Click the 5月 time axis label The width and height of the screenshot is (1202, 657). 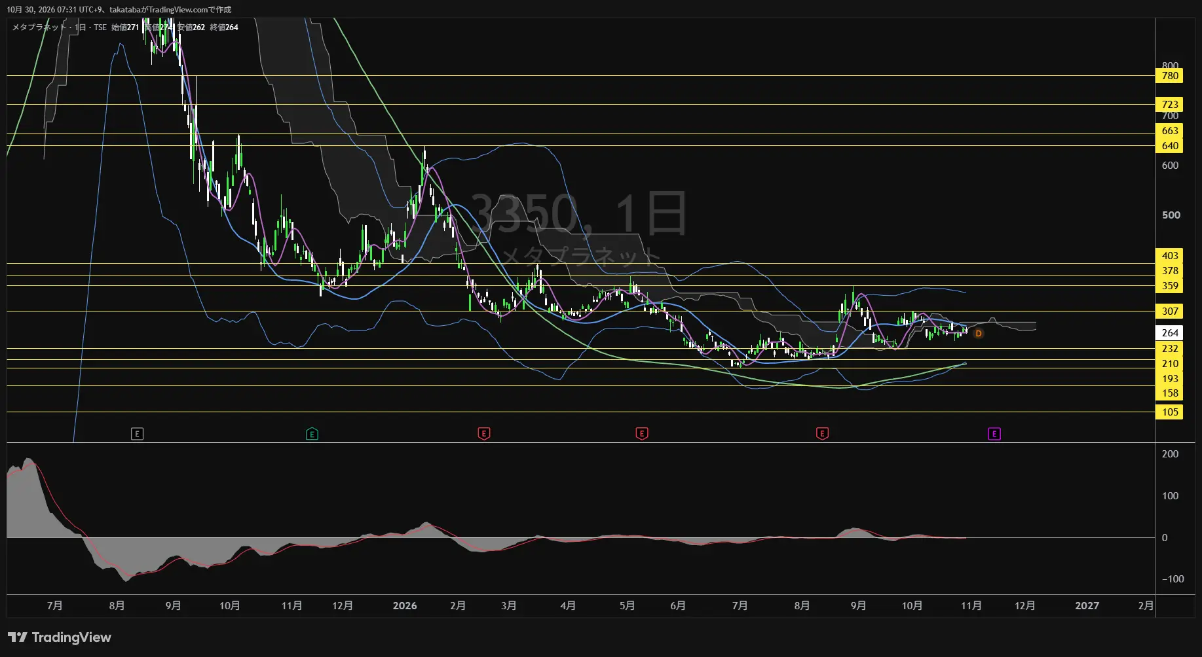click(627, 606)
